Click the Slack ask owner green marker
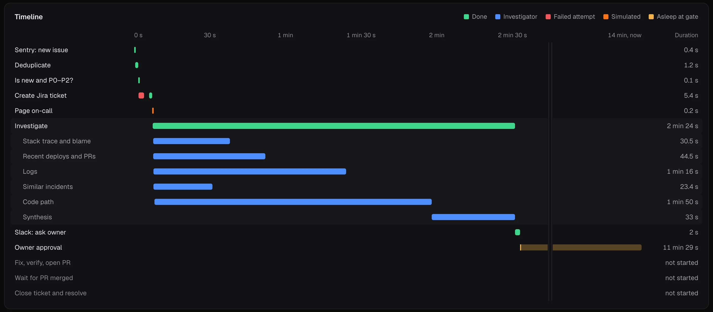 click(517, 232)
